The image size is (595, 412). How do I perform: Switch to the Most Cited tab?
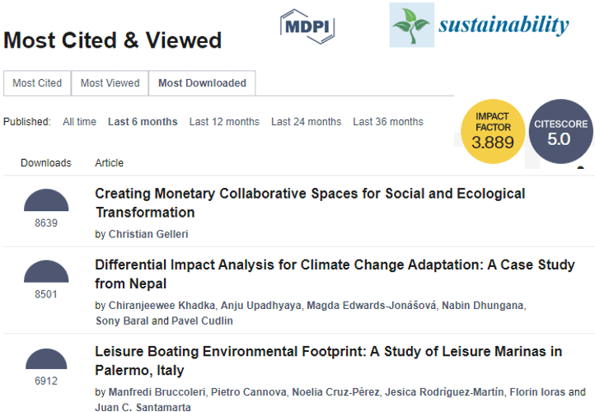pos(37,83)
